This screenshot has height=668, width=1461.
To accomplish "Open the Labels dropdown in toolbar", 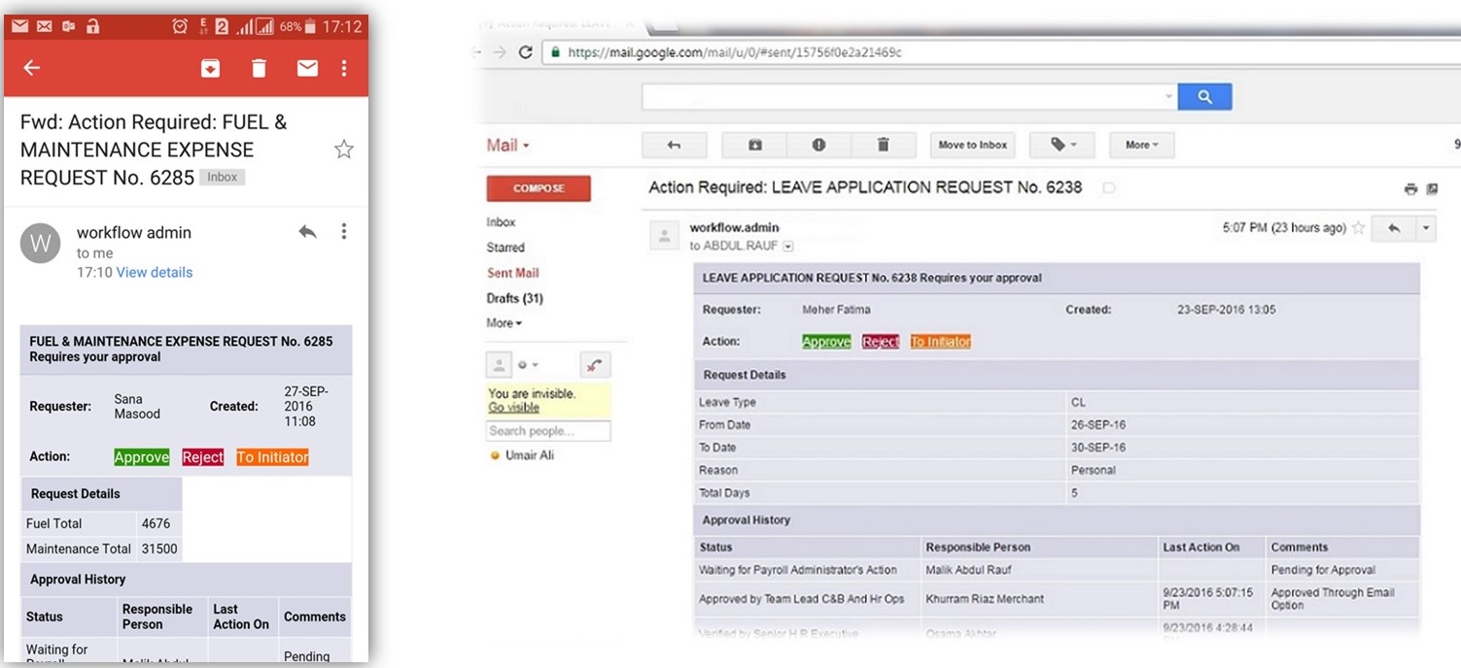I will click(x=1062, y=145).
